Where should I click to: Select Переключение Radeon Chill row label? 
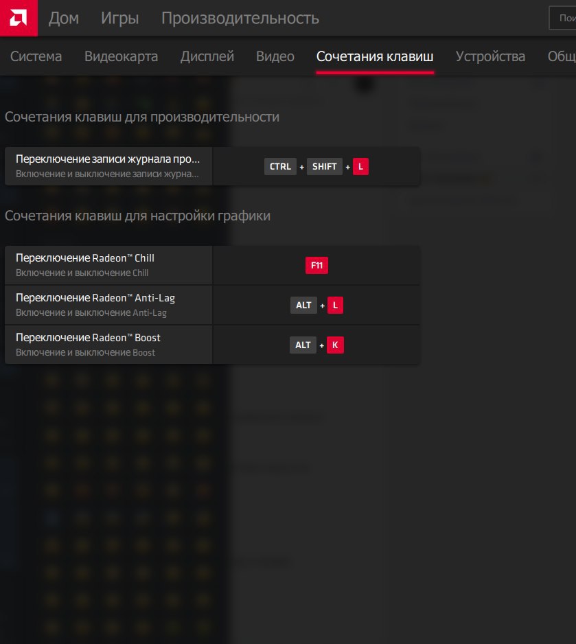click(x=85, y=258)
